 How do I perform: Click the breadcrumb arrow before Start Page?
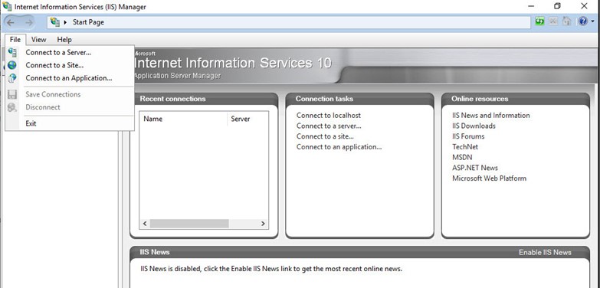click(65, 22)
